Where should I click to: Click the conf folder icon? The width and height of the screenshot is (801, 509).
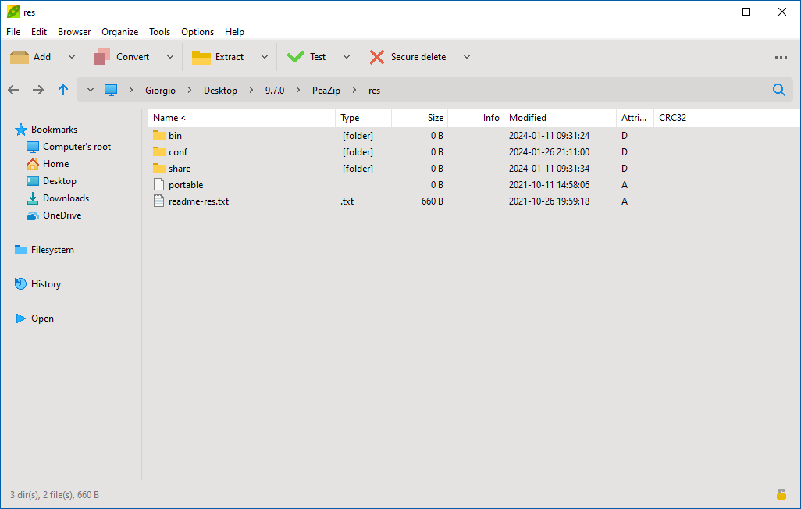pyautogui.click(x=158, y=151)
